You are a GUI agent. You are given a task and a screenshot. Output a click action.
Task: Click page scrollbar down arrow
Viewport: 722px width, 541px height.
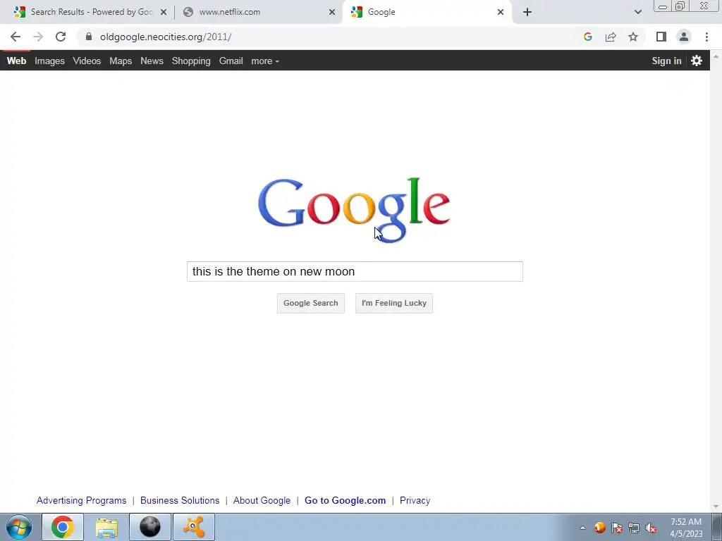coord(716,506)
